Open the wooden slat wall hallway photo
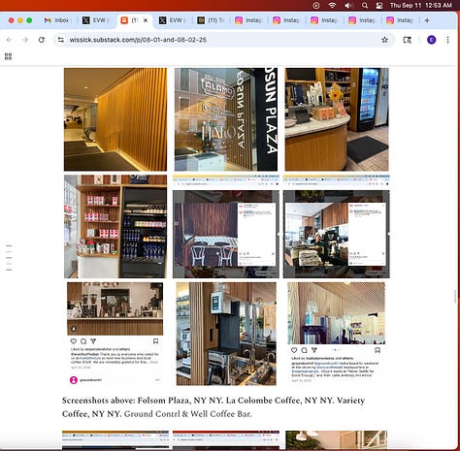This screenshot has width=460, height=451. [115, 119]
